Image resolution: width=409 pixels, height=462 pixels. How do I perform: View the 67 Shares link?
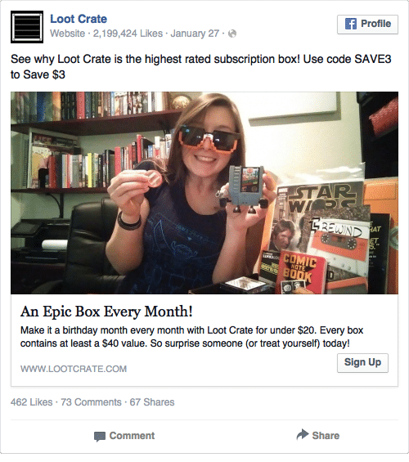[x=152, y=402]
